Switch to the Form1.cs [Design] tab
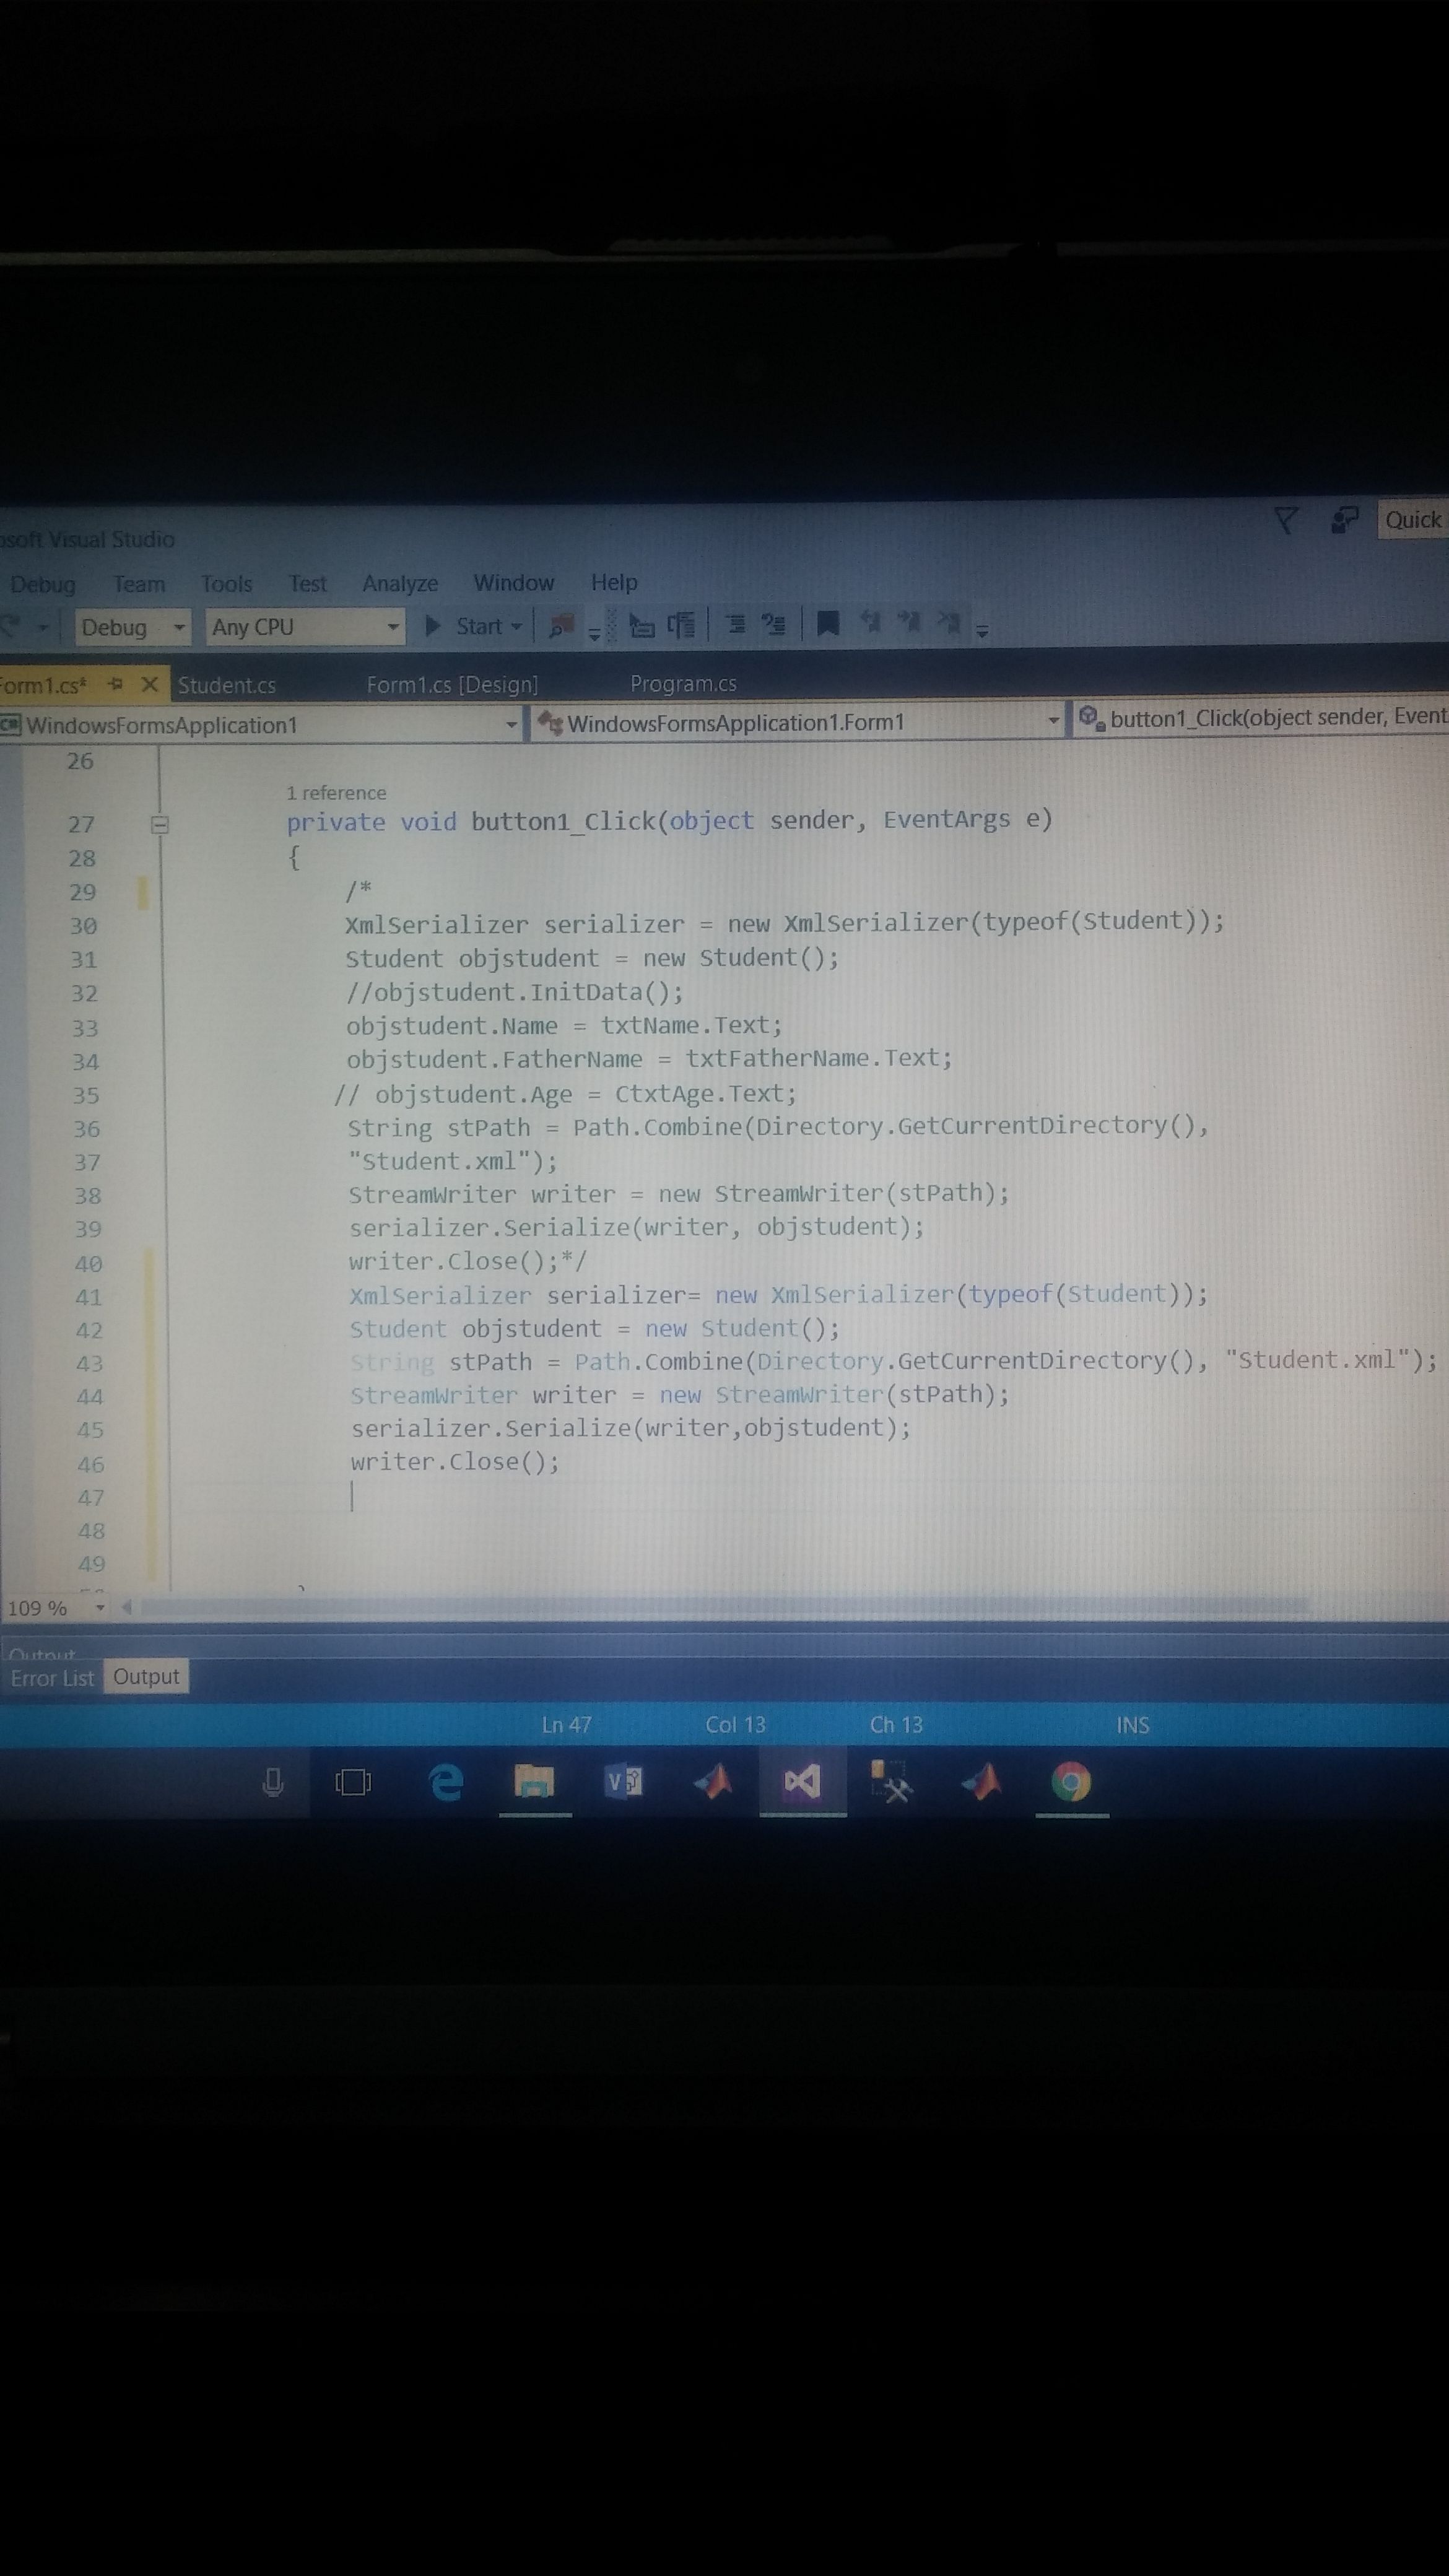 452,684
